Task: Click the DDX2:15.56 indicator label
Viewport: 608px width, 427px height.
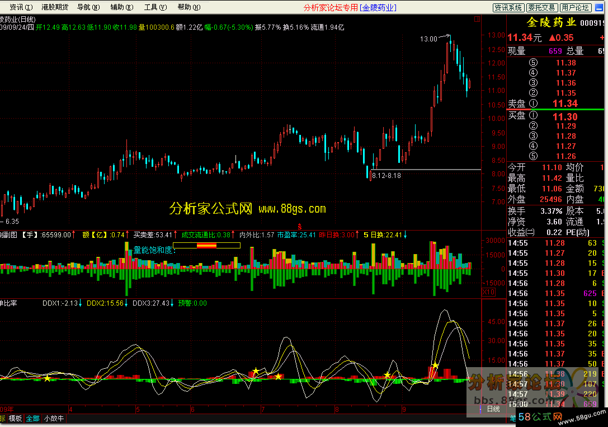Action: click(x=105, y=303)
